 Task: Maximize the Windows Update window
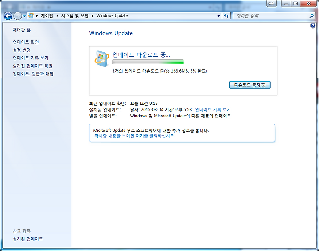(x=296, y=4)
